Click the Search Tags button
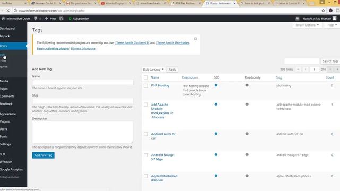 [x=330, y=62]
